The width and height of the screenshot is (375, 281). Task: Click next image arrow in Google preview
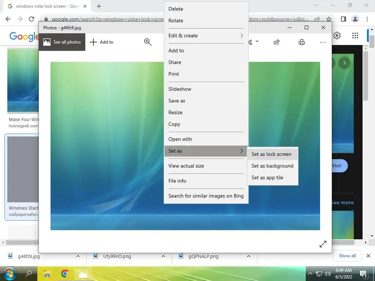344,63
